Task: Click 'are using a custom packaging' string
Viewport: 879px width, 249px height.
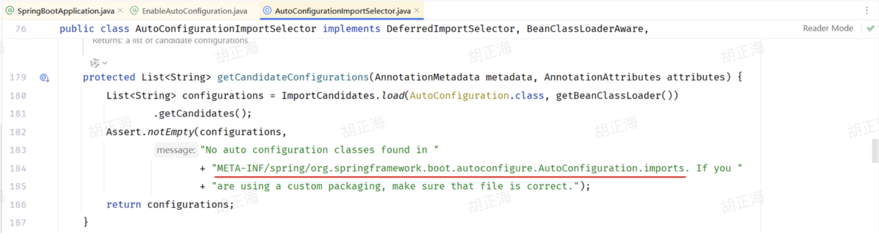Action: point(396,186)
